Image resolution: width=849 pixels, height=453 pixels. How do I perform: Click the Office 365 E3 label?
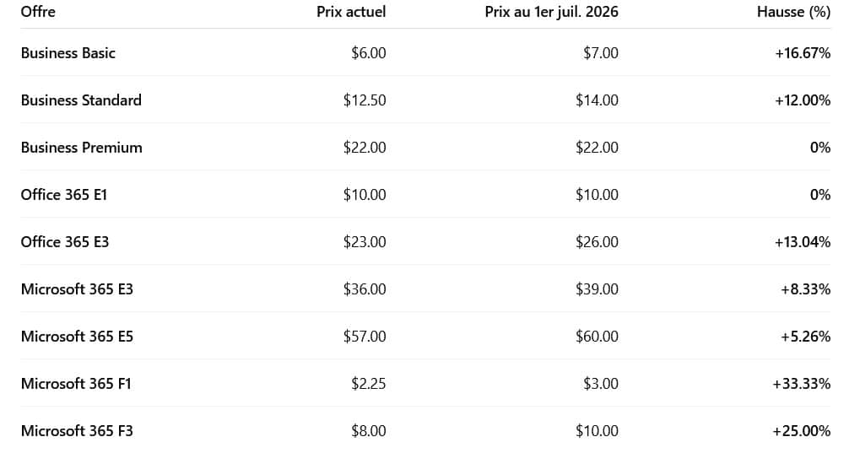click(65, 241)
